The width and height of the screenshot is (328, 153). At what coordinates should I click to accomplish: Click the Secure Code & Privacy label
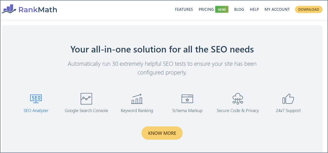[238, 111]
